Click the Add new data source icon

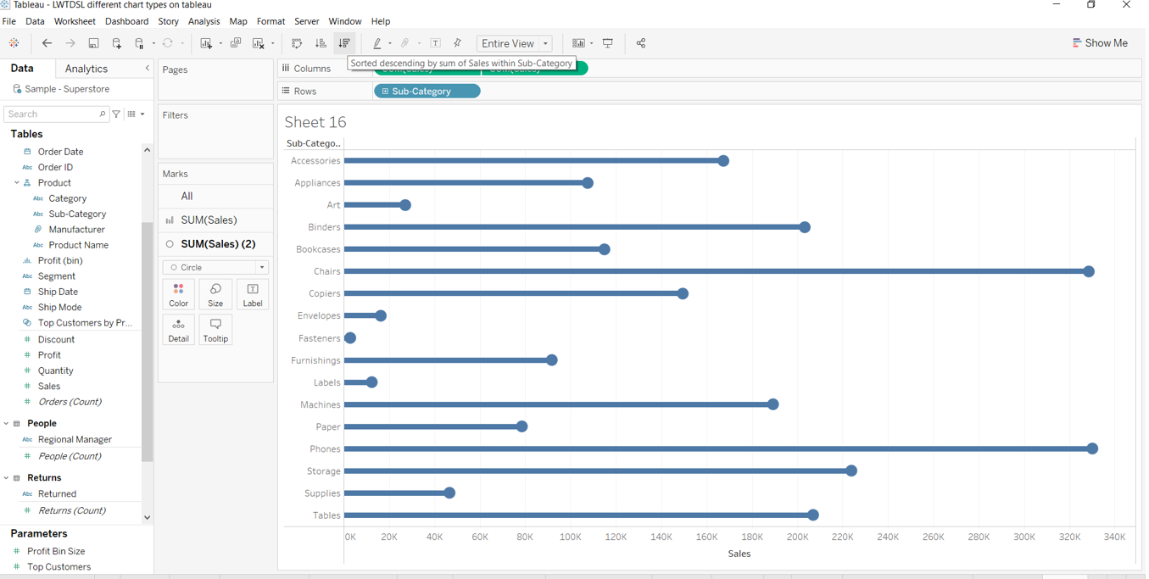[116, 43]
